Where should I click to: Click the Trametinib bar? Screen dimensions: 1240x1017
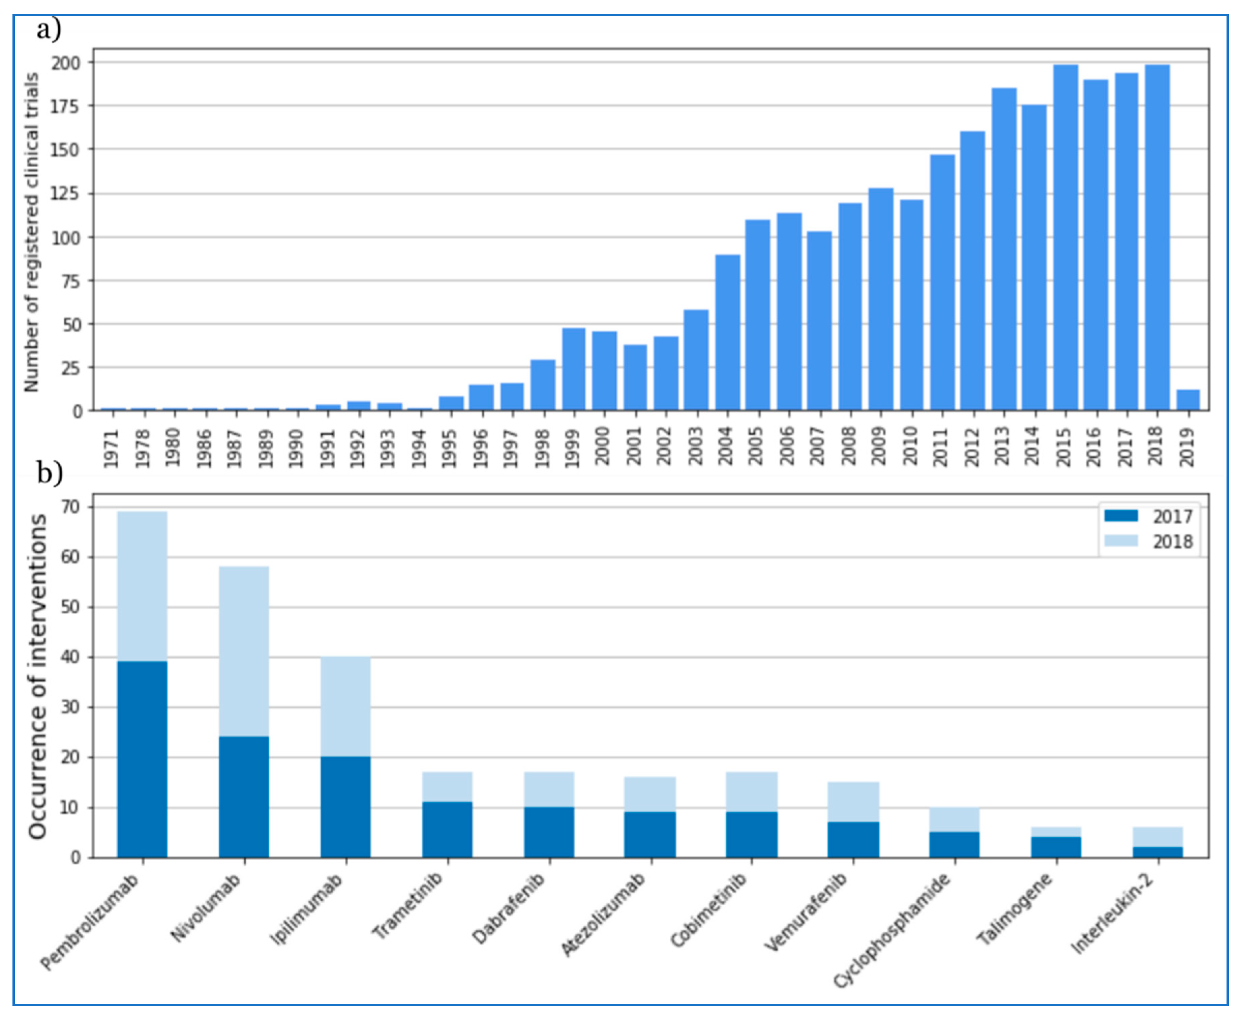[447, 814]
